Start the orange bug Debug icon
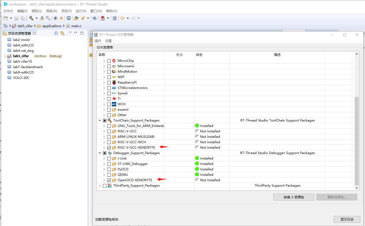Image resolution: width=365 pixels, height=226 pixels. click(61, 18)
